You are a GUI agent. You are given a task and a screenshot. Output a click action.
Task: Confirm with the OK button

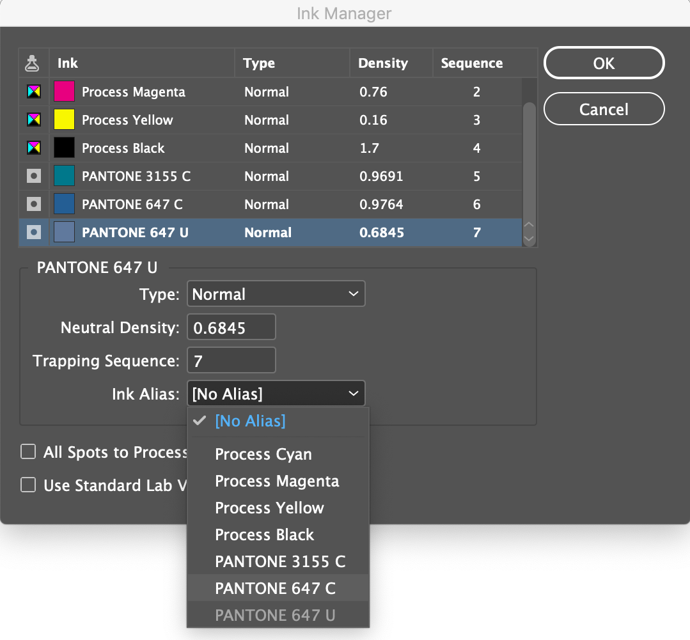click(x=604, y=63)
